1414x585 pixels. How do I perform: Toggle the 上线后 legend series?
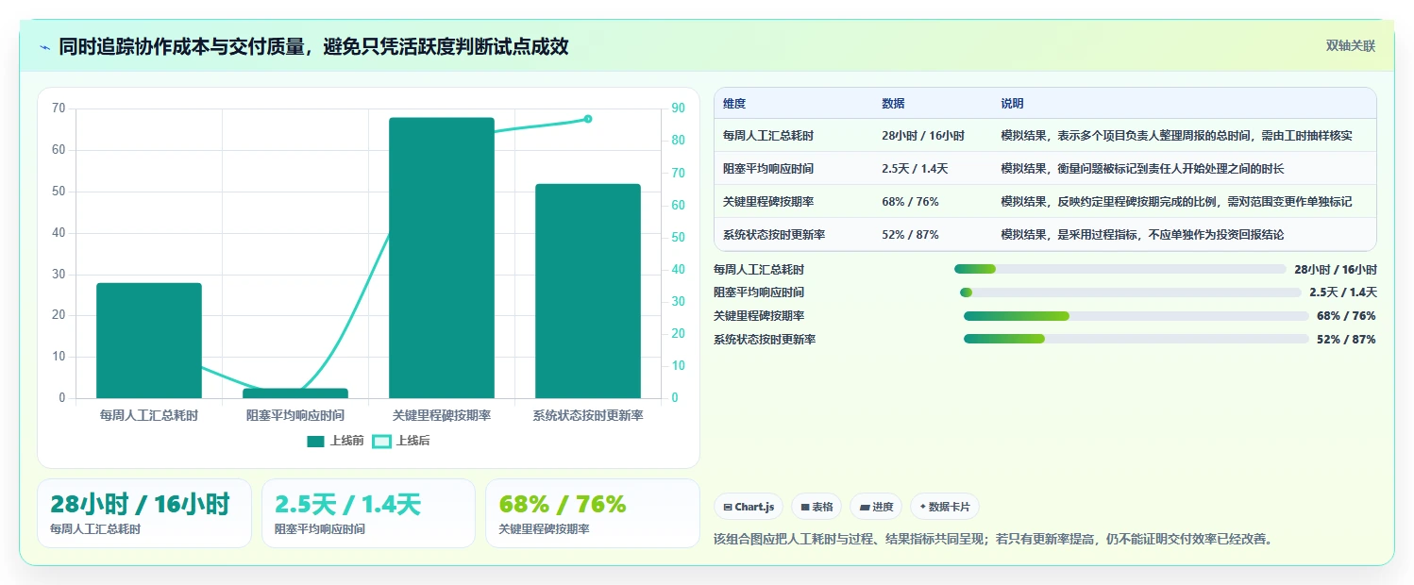coord(401,441)
